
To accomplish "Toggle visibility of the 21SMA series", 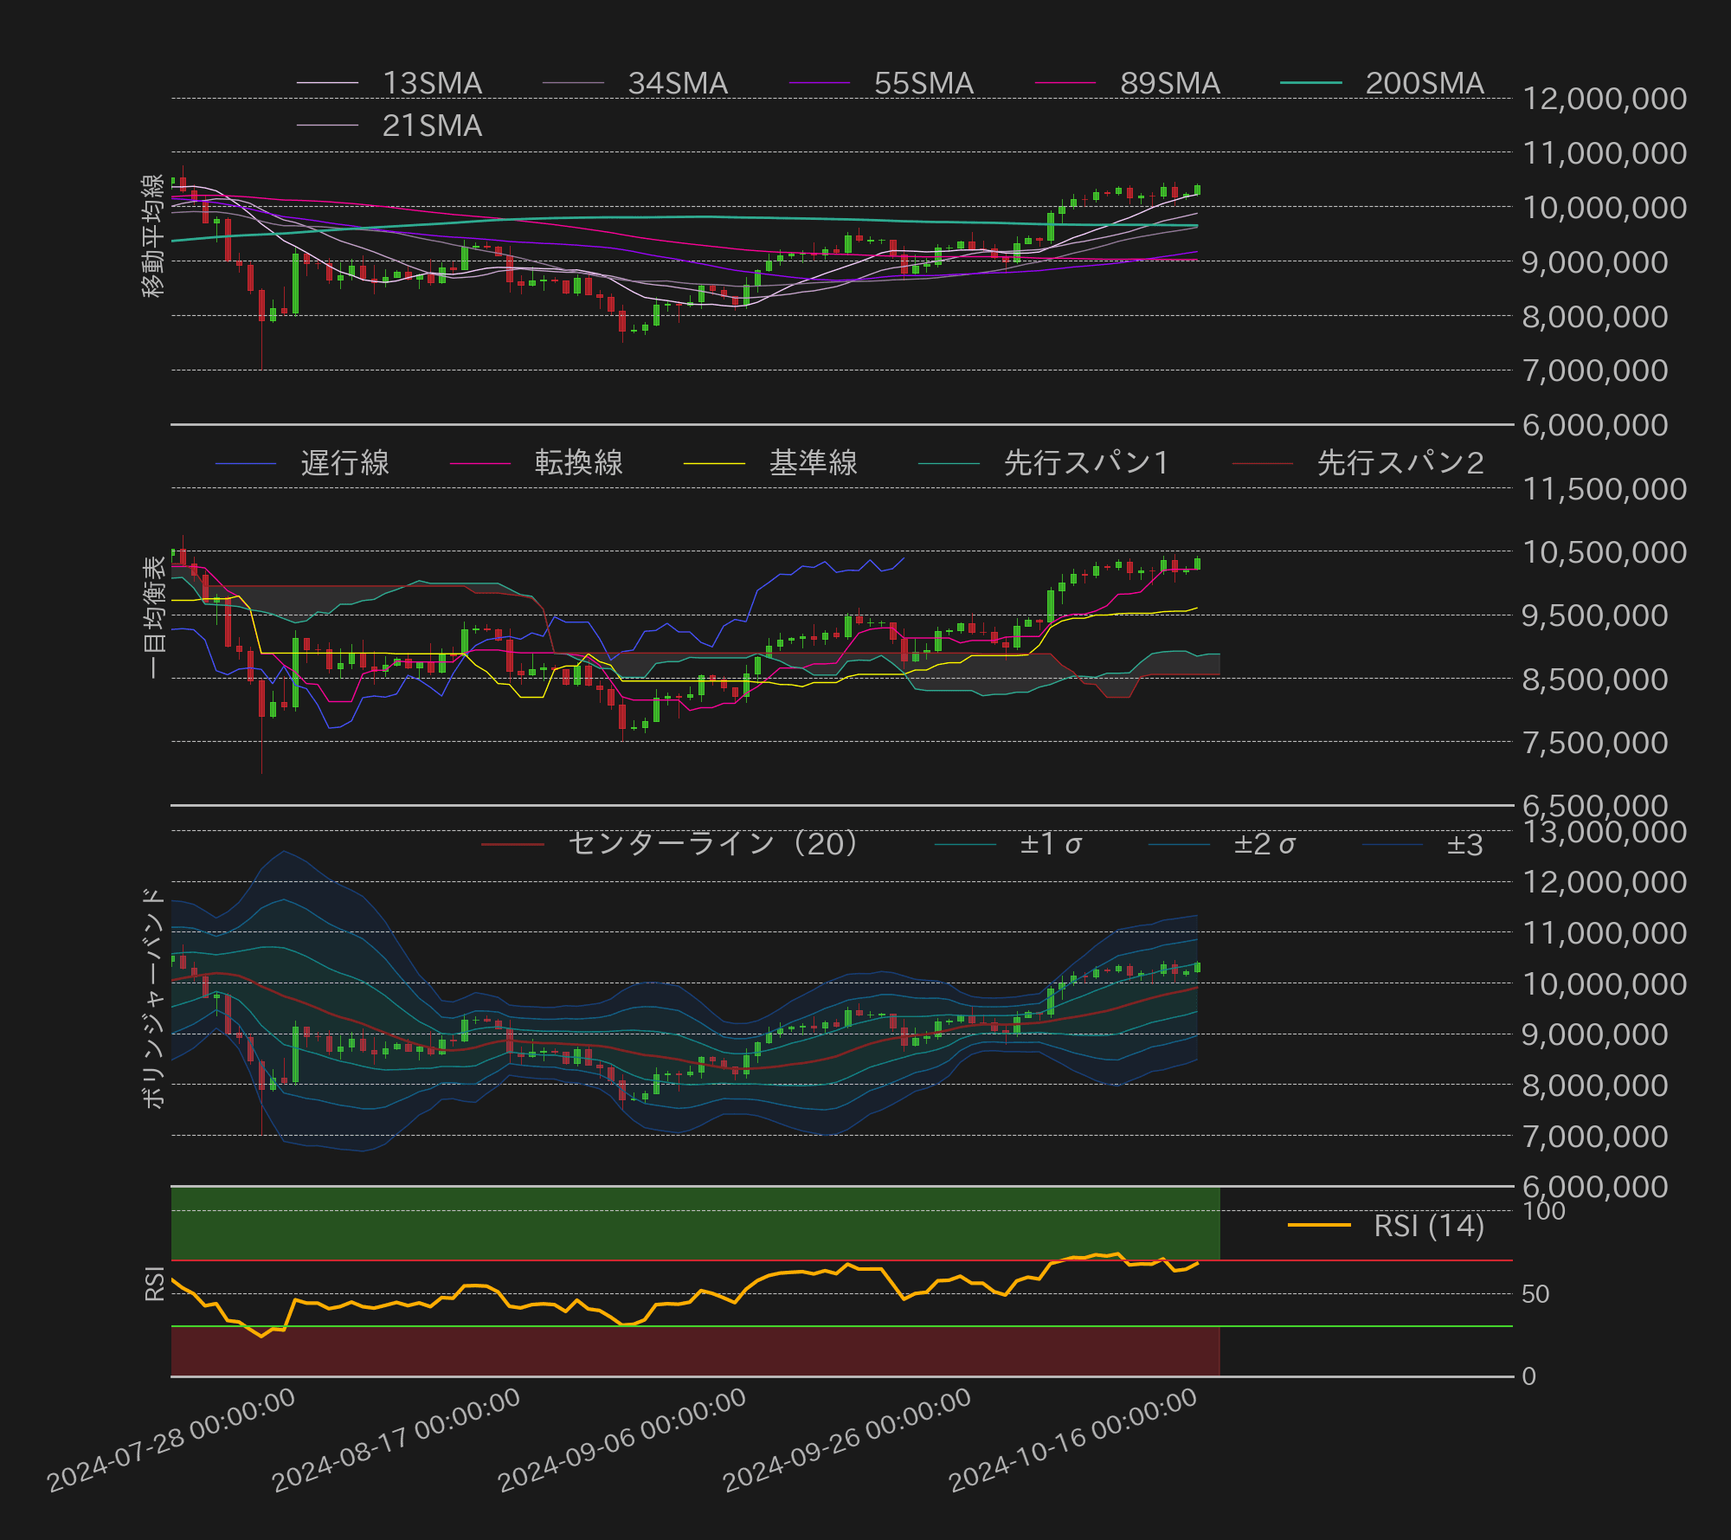I will tap(326, 126).
